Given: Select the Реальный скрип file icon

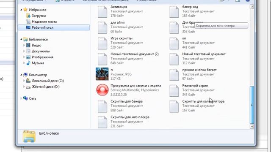Looking at the screenshot, I should (174, 91).
